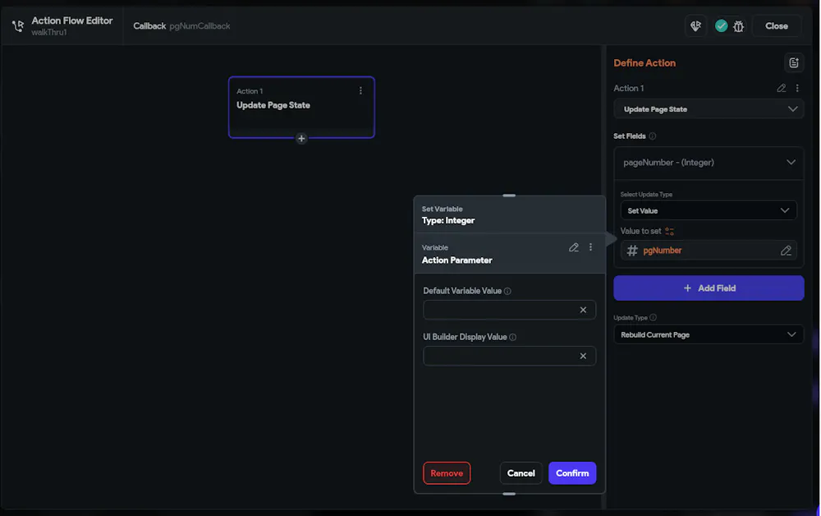Click the Add Field button

(x=709, y=288)
